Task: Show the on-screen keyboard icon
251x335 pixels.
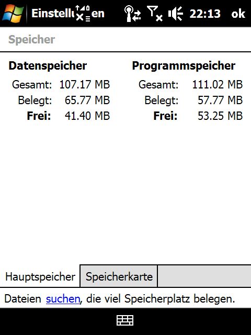Action: coord(125,320)
